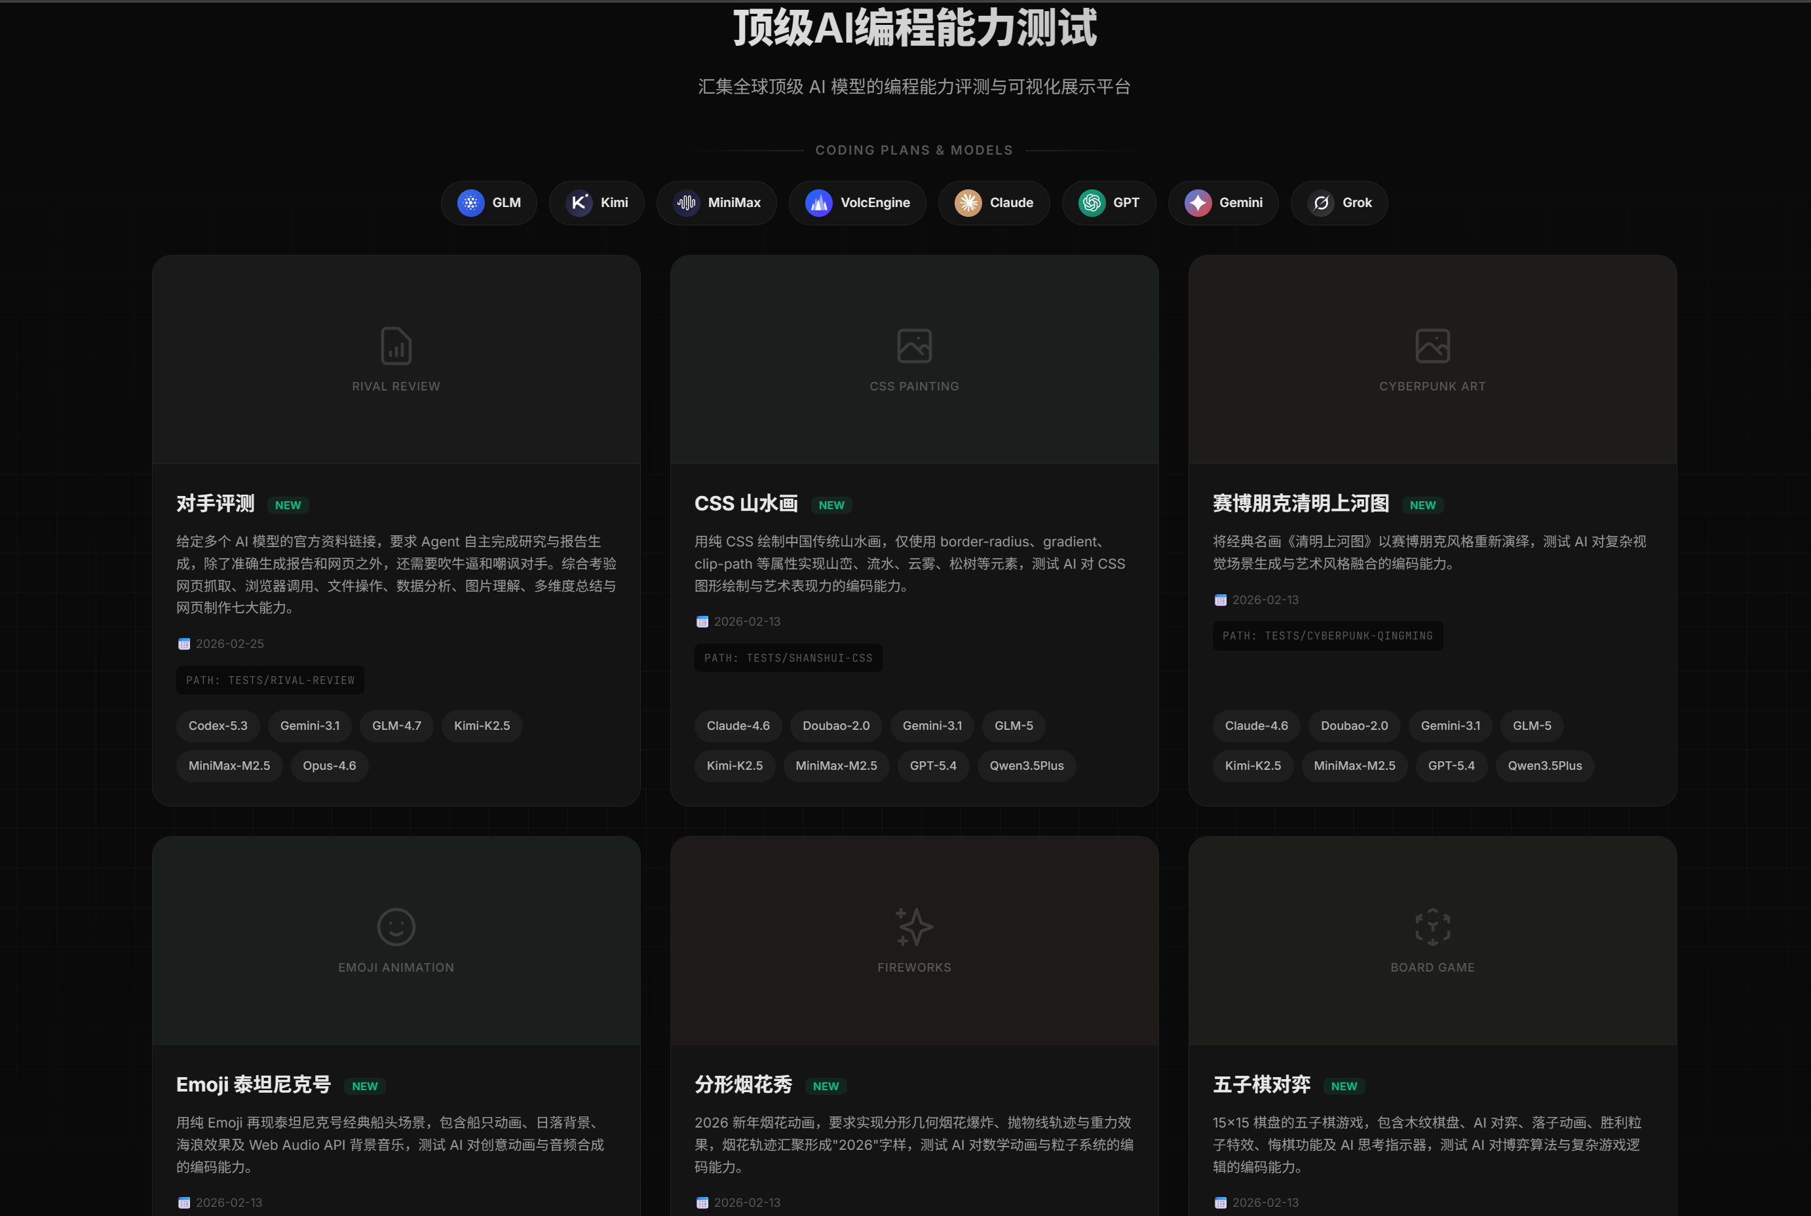Click the GLM logo icon
Screen dimensions: 1811x1216
(470, 202)
